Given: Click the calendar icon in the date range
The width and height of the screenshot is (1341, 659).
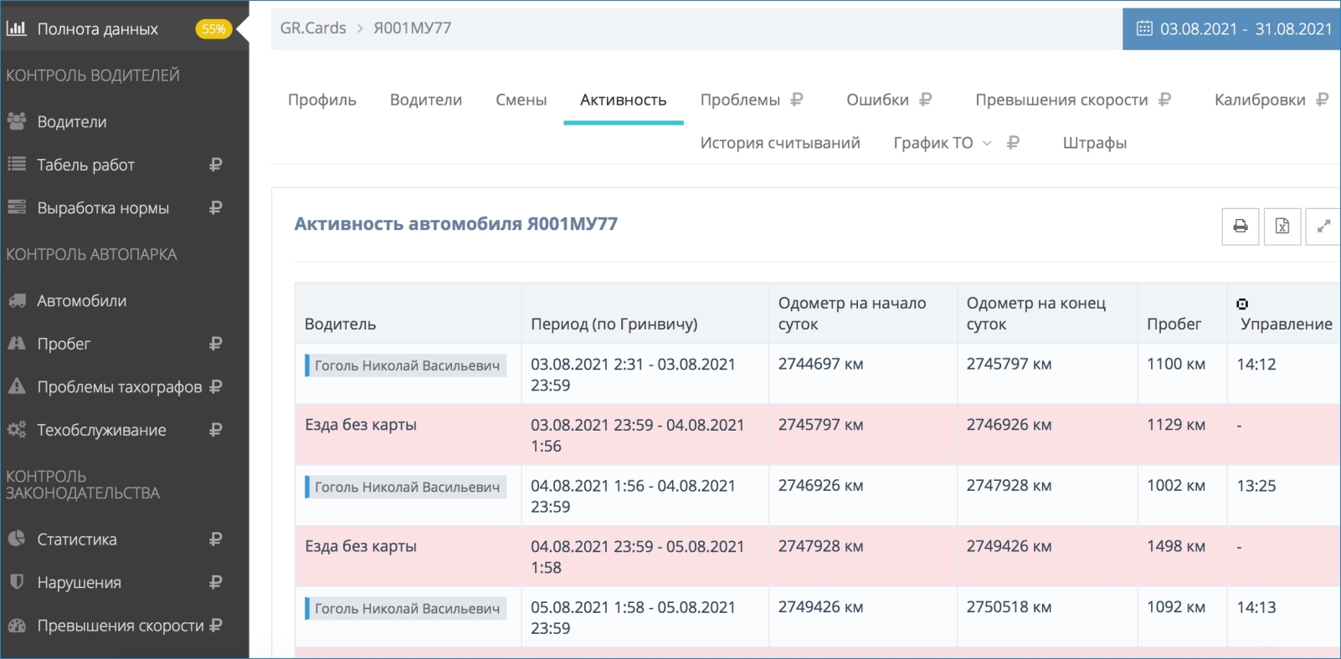Looking at the screenshot, I should tap(1144, 28).
